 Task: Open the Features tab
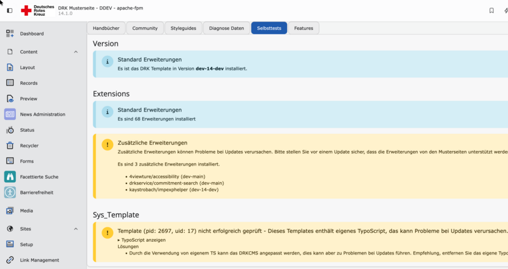304,29
